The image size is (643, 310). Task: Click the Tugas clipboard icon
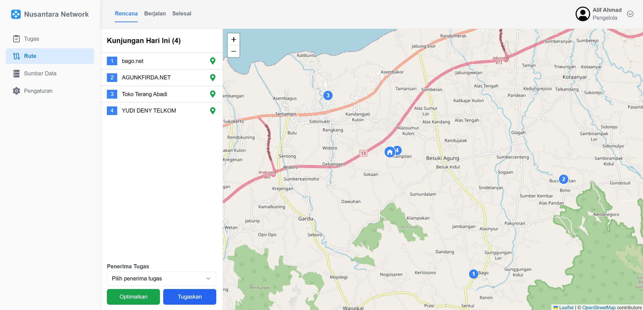click(16, 39)
